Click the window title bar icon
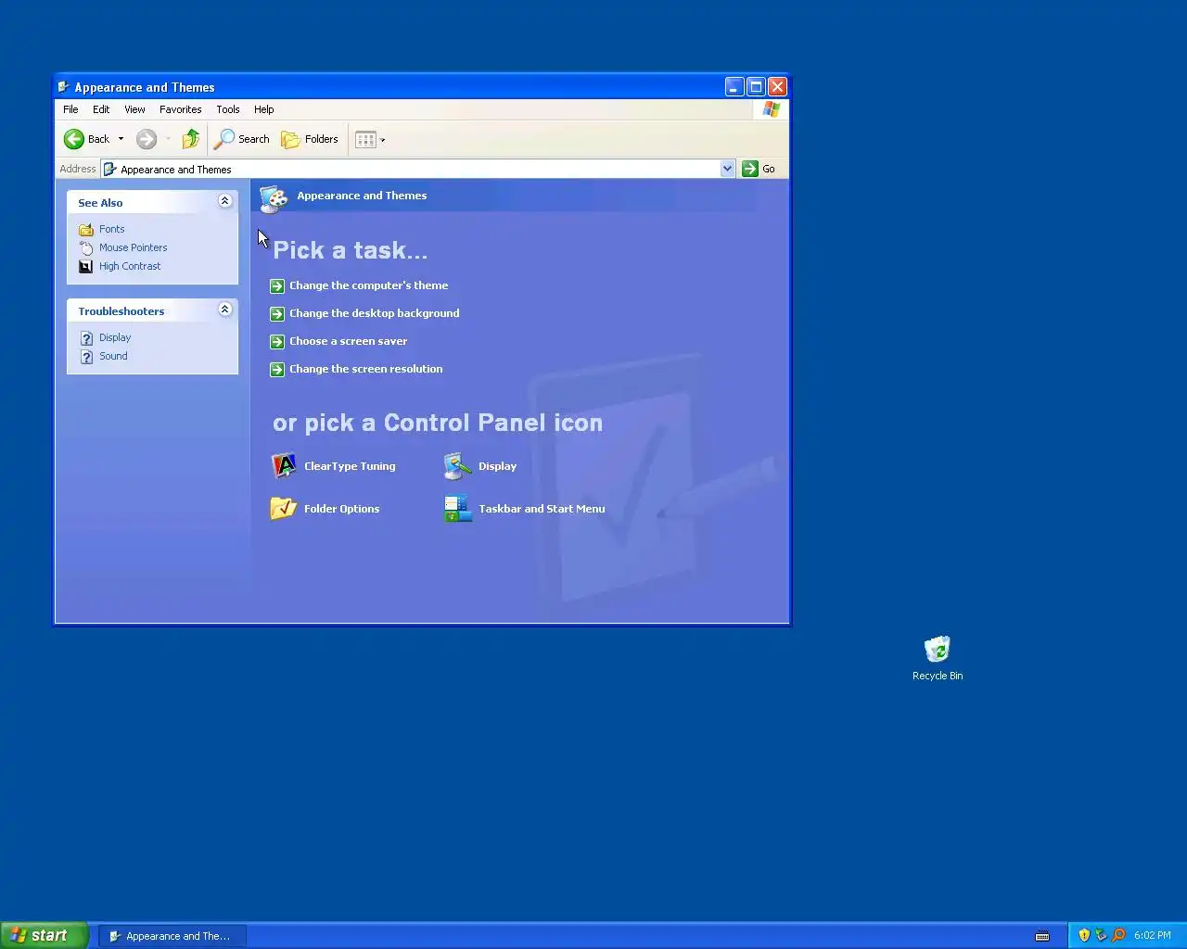 (x=64, y=87)
